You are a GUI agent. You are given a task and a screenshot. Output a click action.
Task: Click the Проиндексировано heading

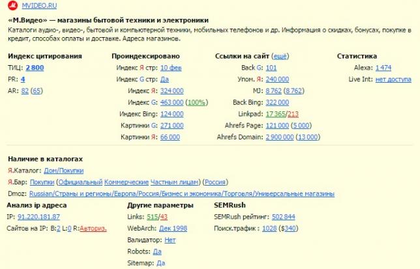[x=145, y=56]
